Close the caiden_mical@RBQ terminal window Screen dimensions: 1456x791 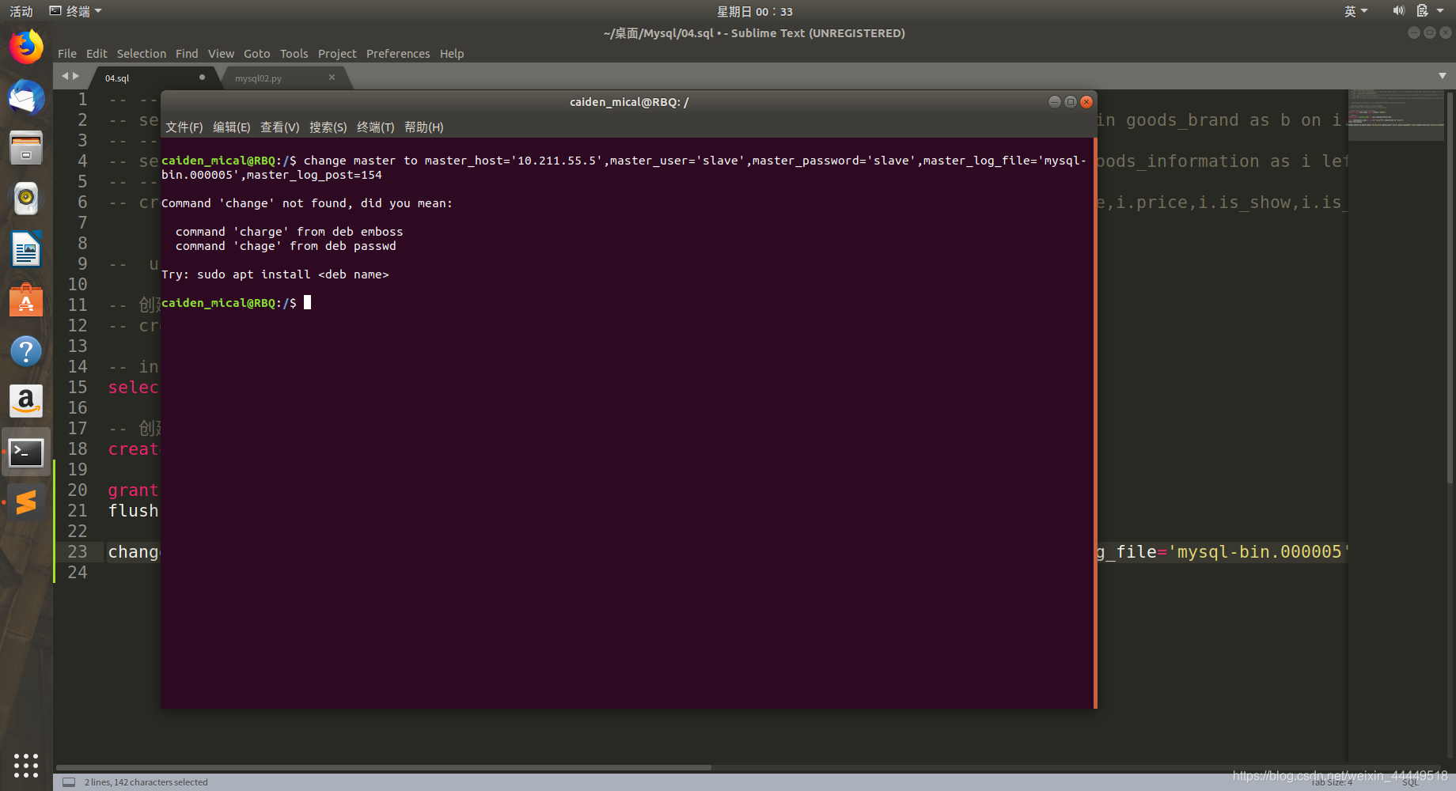(x=1086, y=102)
